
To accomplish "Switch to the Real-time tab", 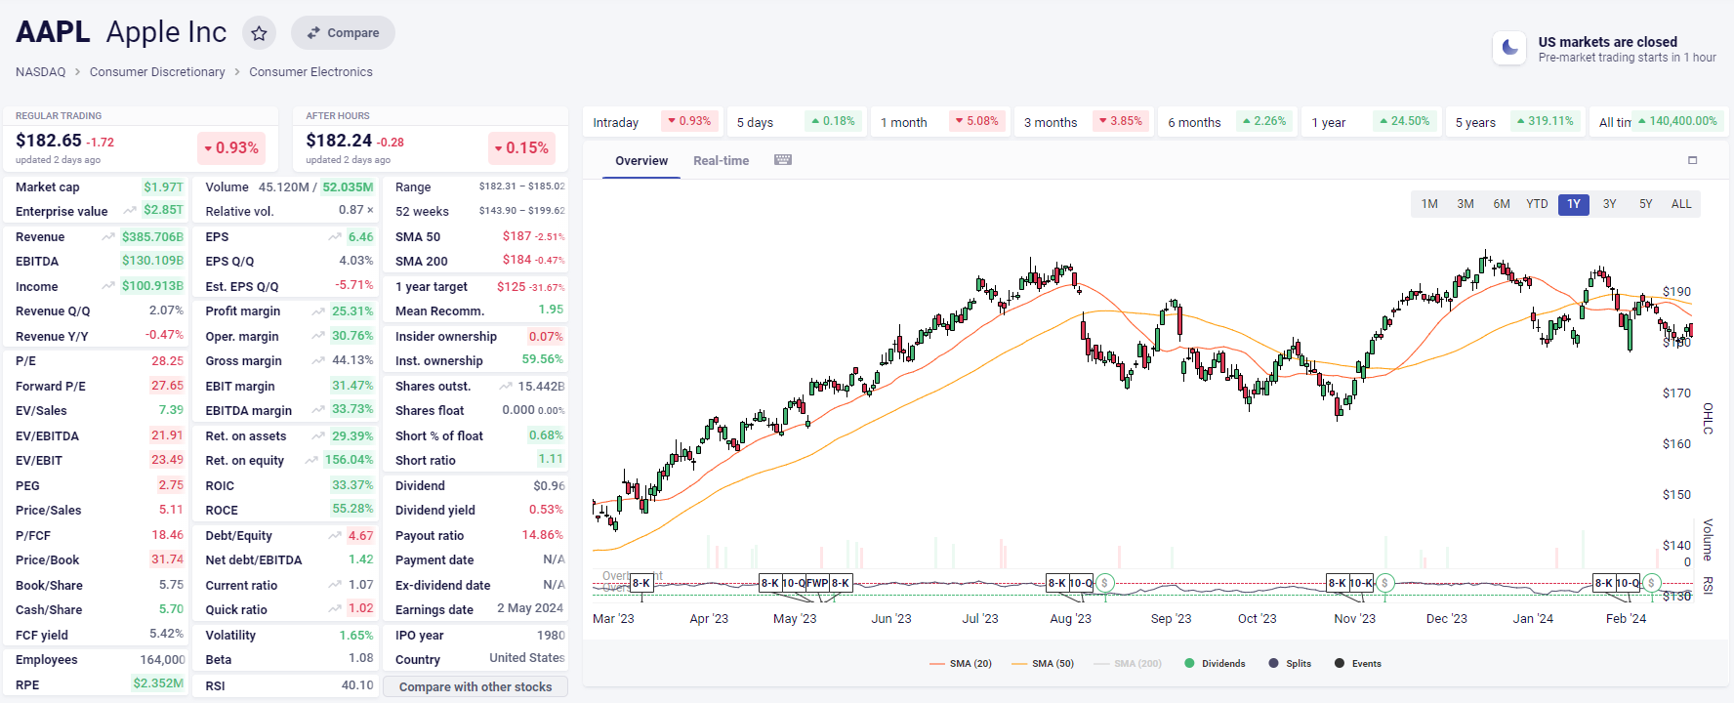I will click(x=722, y=161).
